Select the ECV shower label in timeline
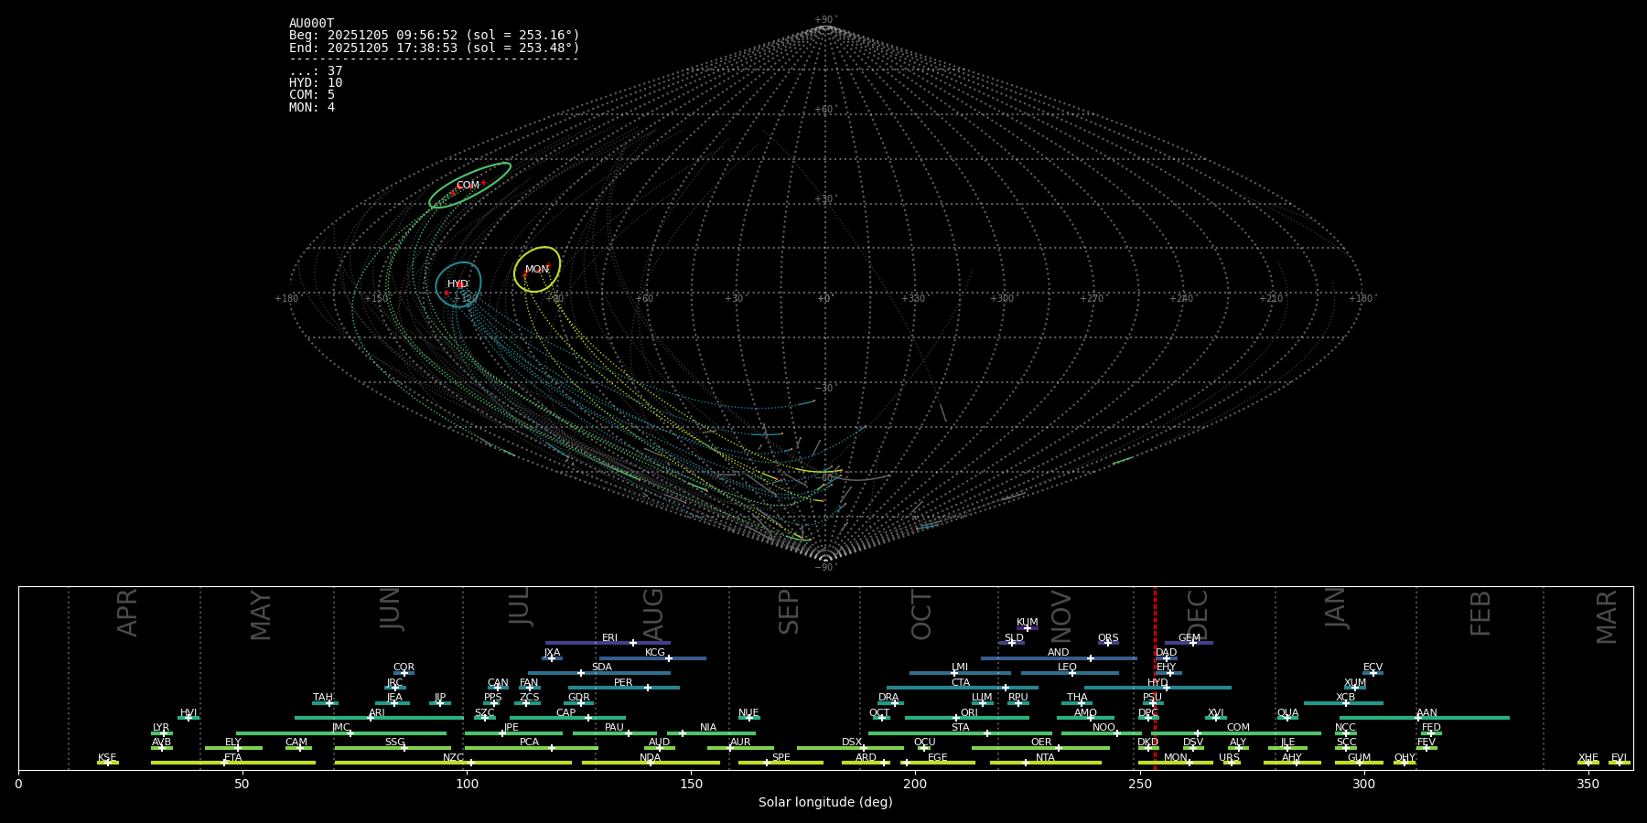This screenshot has width=1647, height=823. click(x=1372, y=668)
